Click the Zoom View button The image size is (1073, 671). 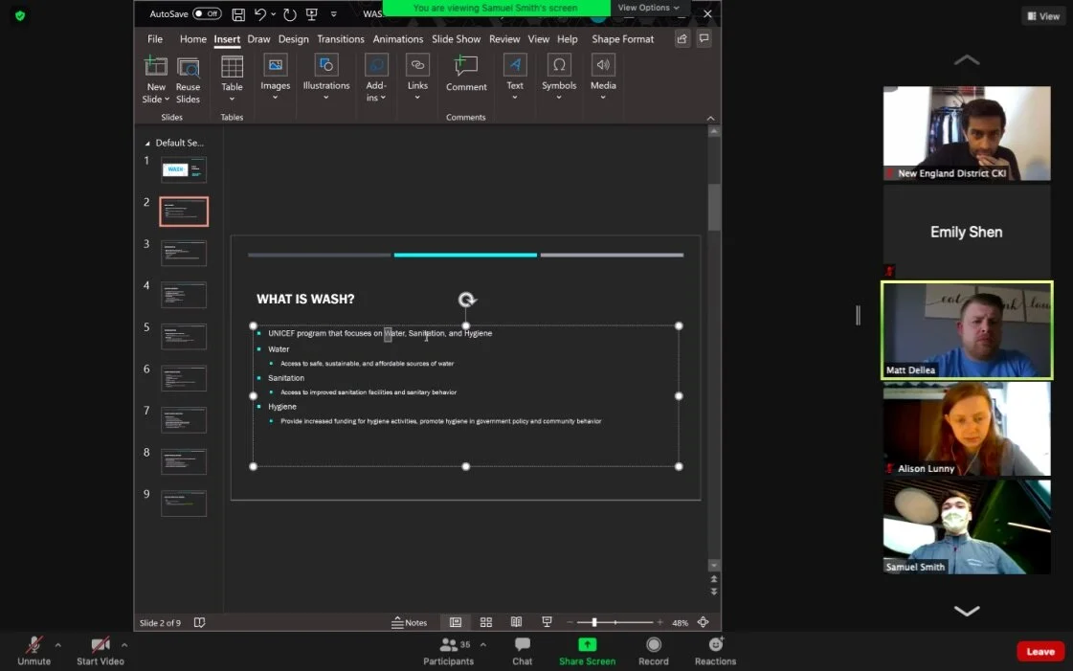(1043, 15)
